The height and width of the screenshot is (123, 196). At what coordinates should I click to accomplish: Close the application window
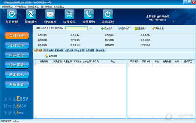[193, 2]
